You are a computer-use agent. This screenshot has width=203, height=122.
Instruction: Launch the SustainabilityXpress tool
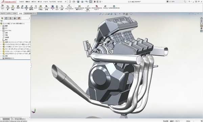tap(114, 7)
